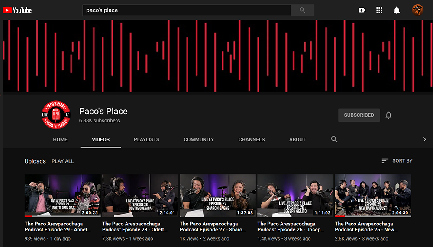Click Podcast Episode 26 title link
The image size is (433, 247).
click(x=291, y=227)
